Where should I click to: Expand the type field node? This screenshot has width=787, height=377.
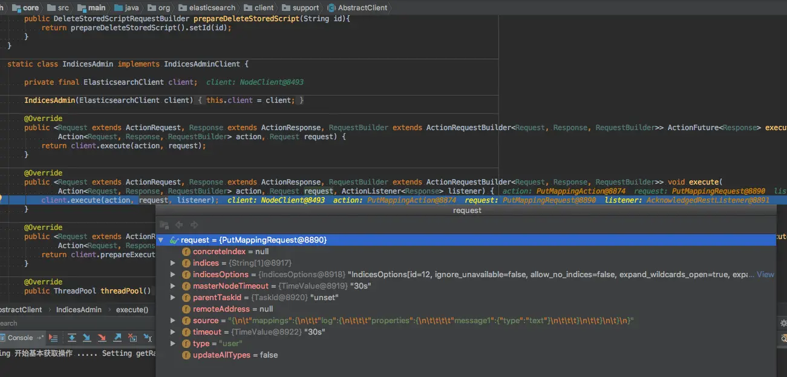173,344
